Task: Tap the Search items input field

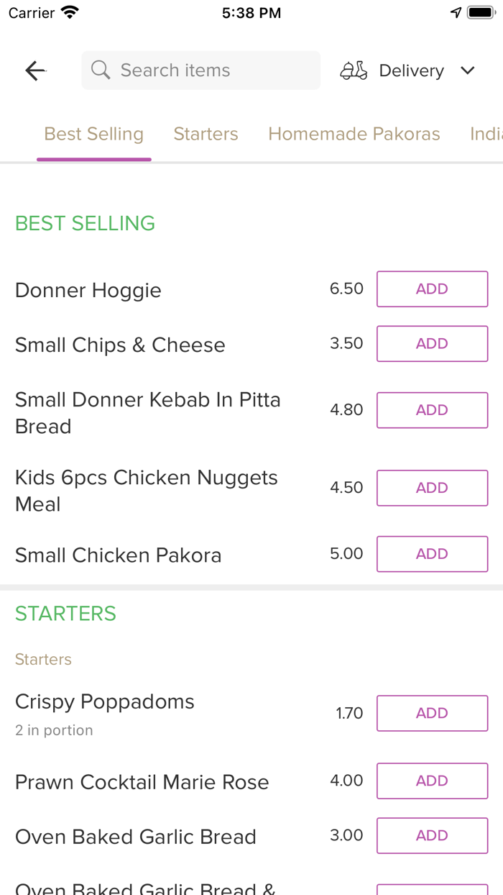Action: 200,70
